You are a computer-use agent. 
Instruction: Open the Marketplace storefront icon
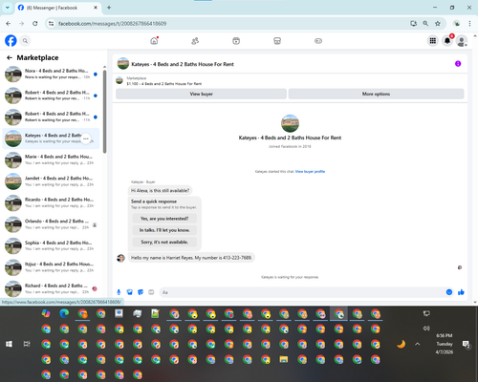tap(277, 41)
